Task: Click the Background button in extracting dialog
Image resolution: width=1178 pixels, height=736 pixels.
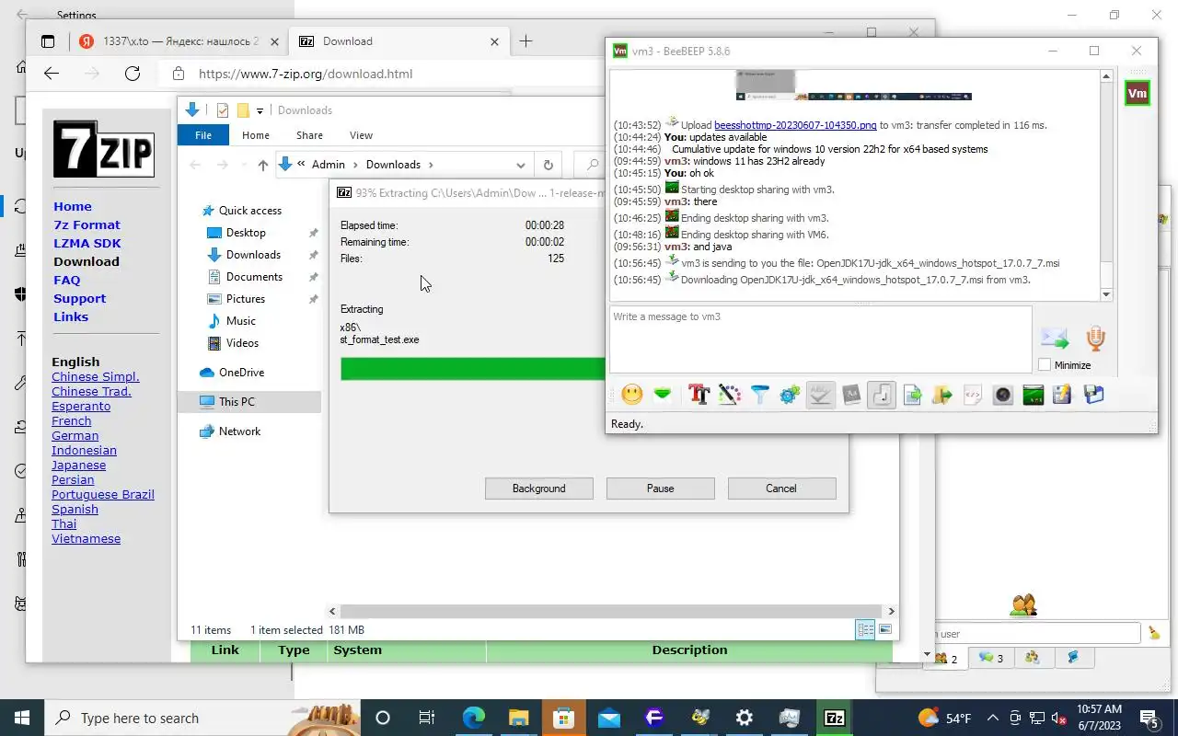Action: (539, 489)
